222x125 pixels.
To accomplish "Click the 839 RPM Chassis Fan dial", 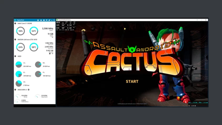I will [x=38, y=96].
